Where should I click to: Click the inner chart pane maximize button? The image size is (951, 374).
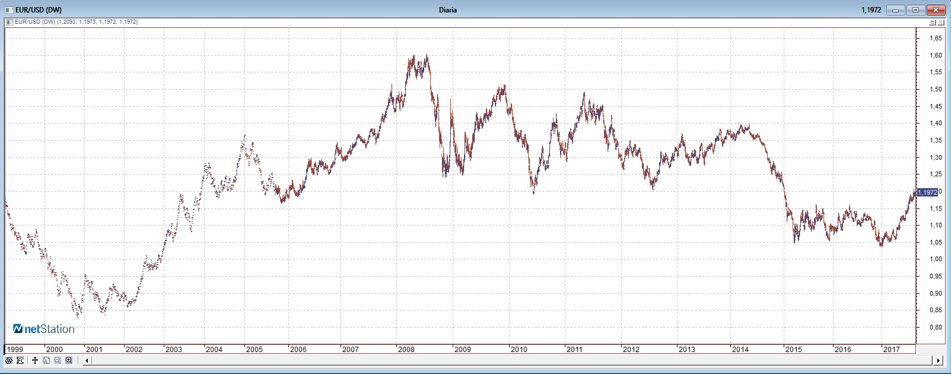pyautogui.click(x=933, y=22)
